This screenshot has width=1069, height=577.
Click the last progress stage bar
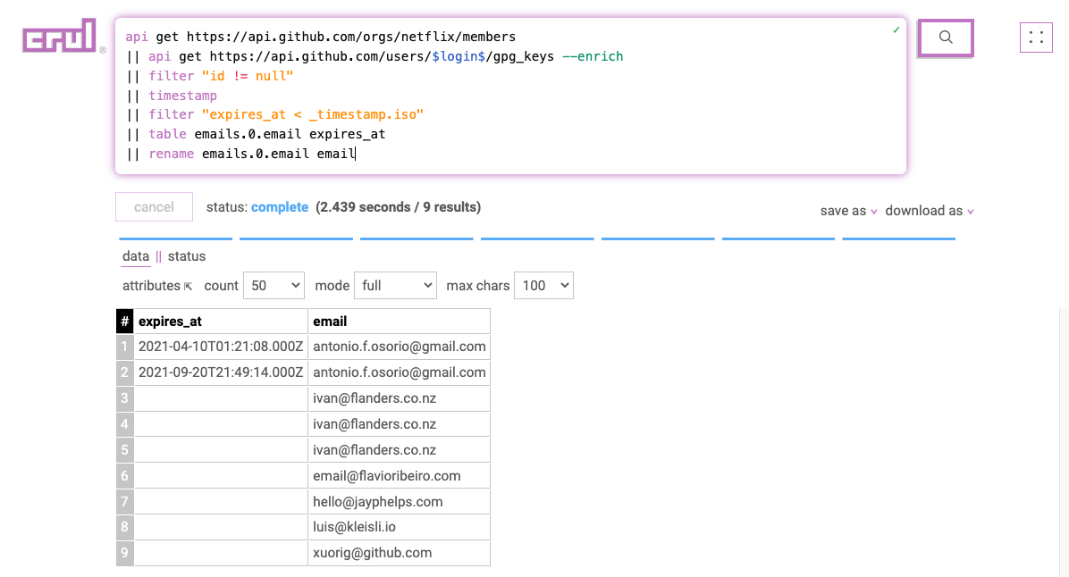(x=898, y=239)
